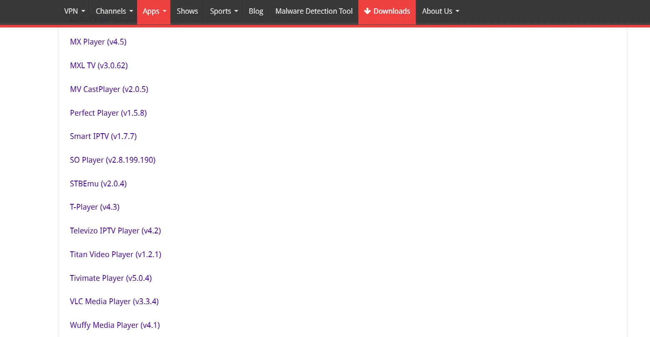Open Wuffy Media Player (v4.1) link
The width and height of the screenshot is (650, 337).
[x=115, y=325]
